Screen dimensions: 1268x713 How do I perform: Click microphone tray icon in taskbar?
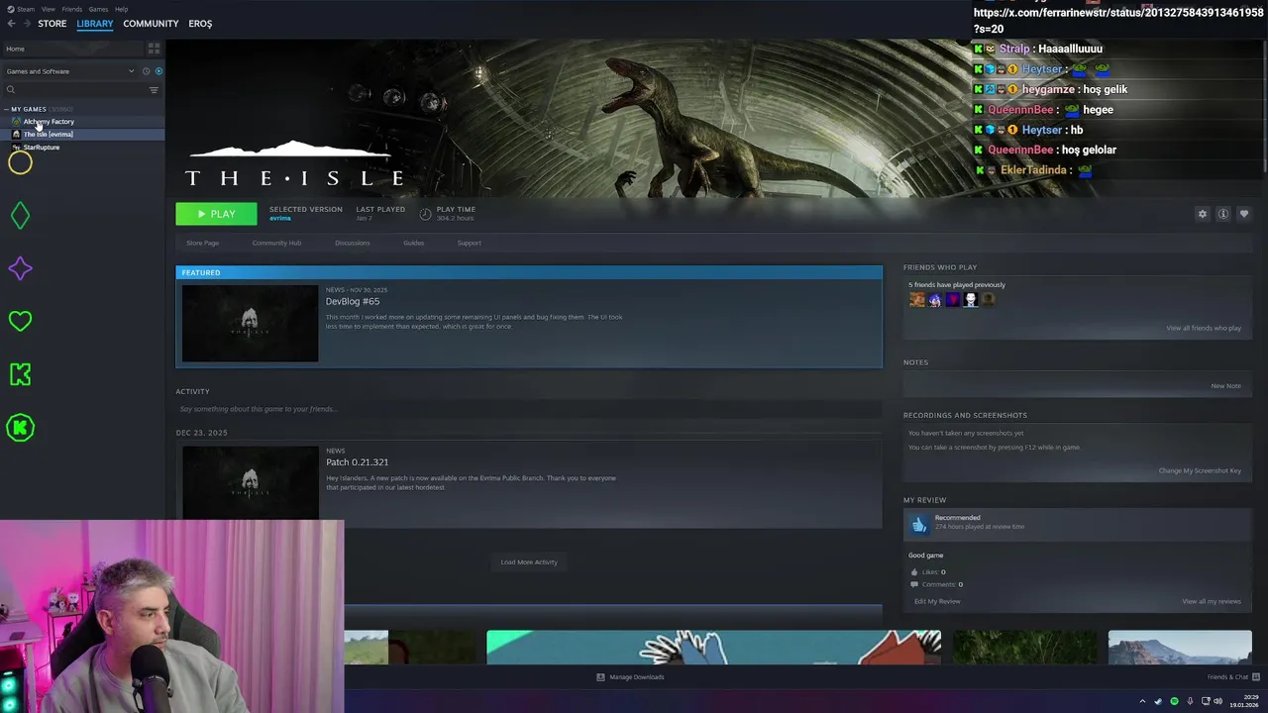click(1190, 701)
